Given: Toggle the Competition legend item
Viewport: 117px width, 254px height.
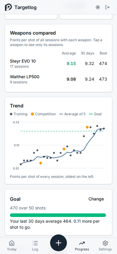Looking at the screenshot, I should 43,114.
